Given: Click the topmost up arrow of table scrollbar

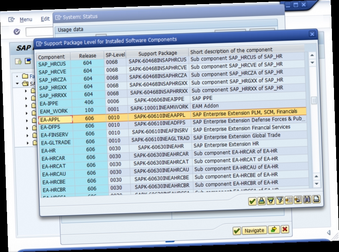Looking at the screenshot, I should coord(312,55).
